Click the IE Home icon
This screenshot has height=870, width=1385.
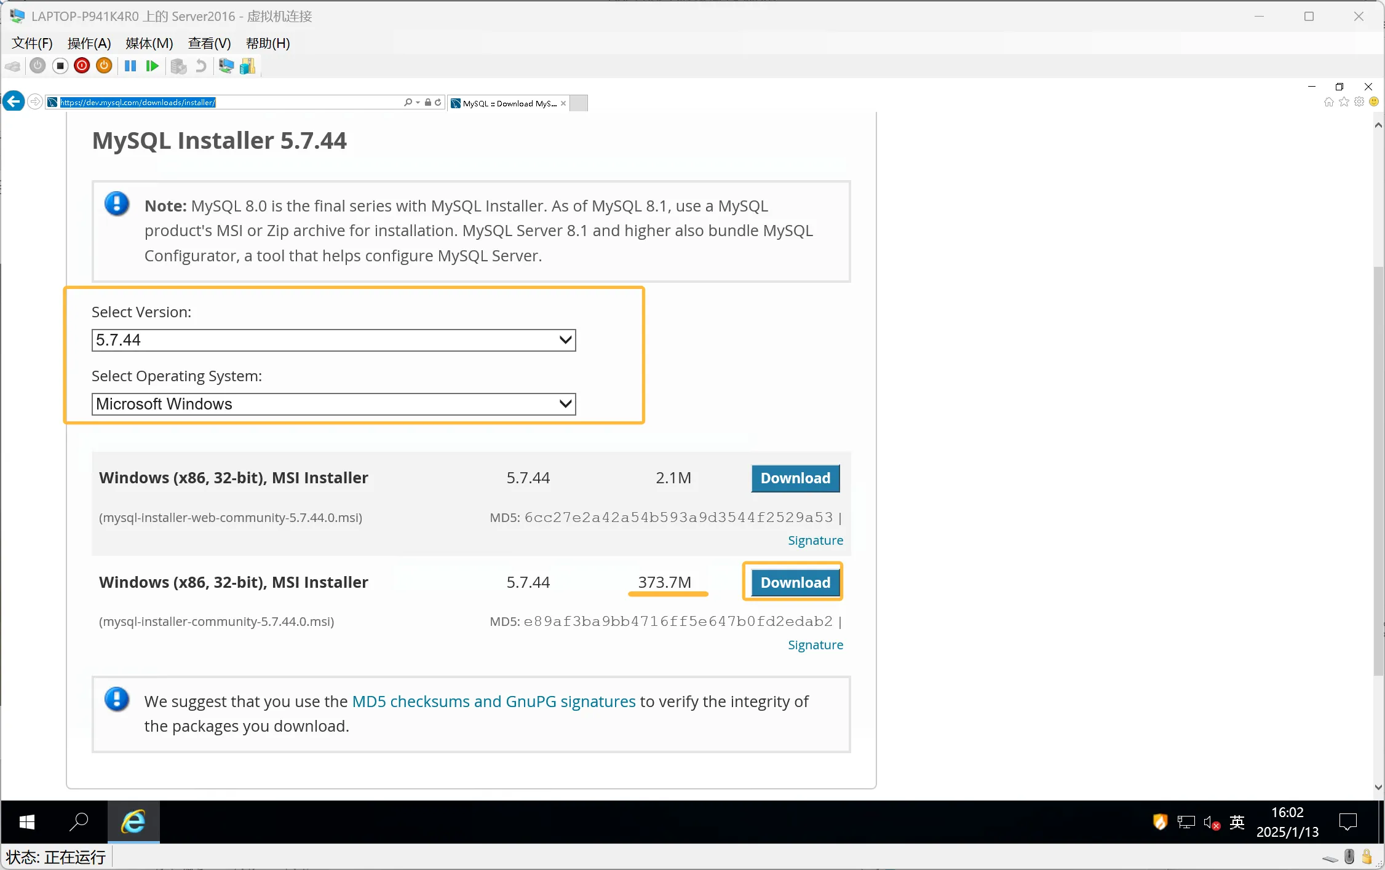(x=1328, y=102)
